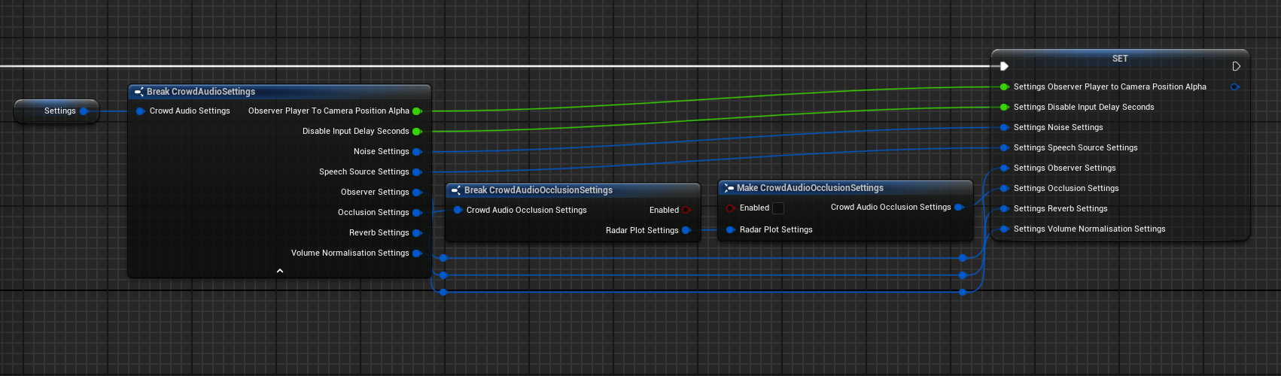Click the SET node execution output arrow
This screenshot has height=376, width=1281.
pyautogui.click(x=1236, y=66)
